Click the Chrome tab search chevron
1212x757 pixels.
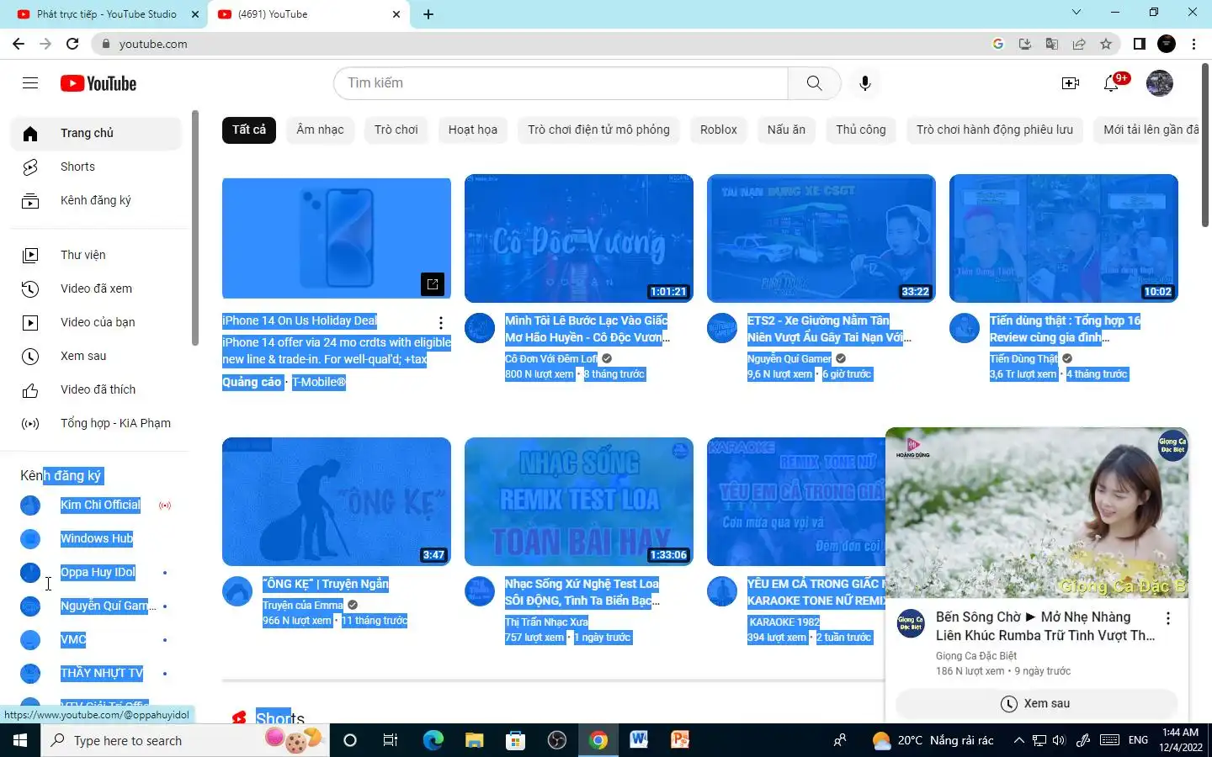(x=1076, y=13)
